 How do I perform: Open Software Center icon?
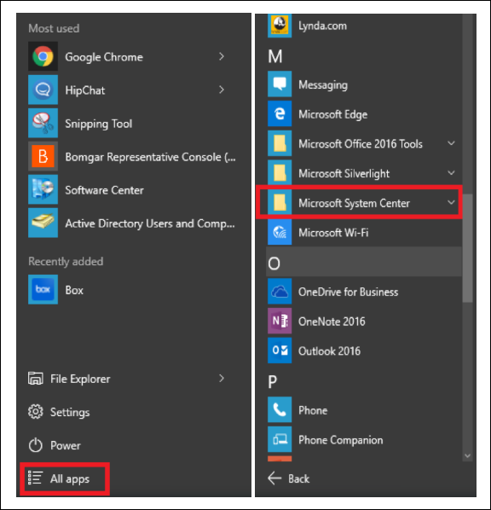tap(43, 189)
